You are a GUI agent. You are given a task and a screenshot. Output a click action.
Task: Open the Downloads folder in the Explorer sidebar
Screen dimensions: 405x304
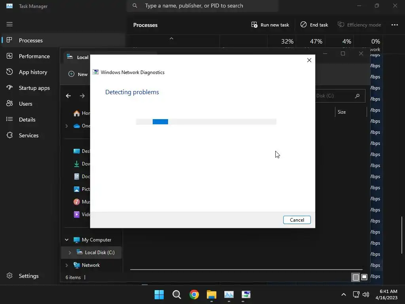point(81,164)
